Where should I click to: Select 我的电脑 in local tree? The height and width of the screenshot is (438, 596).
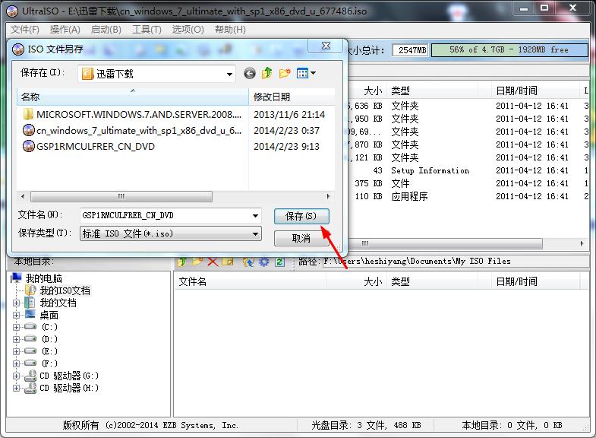[x=43, y=278]
